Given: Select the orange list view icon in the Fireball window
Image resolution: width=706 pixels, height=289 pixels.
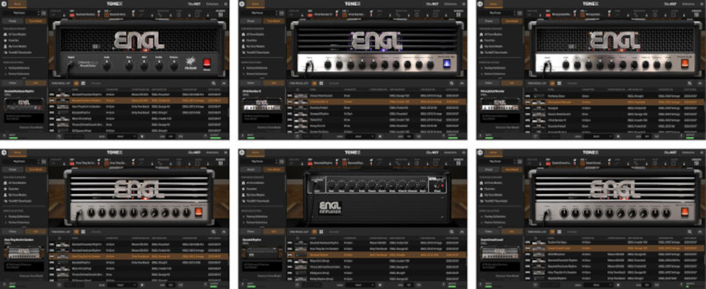Looking at the screenshot, I should tap(75, 84).
